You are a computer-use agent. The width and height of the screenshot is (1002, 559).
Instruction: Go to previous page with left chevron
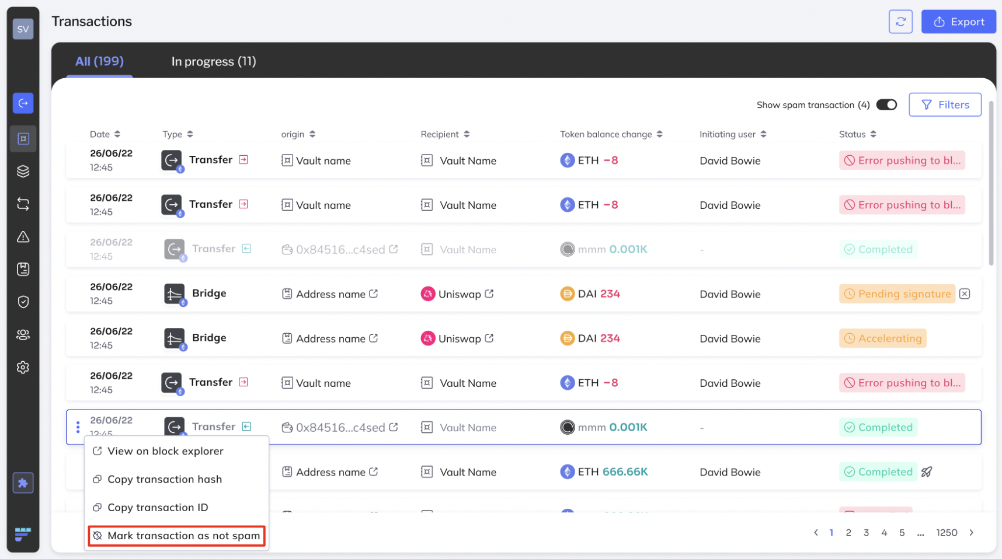[816, 532]
